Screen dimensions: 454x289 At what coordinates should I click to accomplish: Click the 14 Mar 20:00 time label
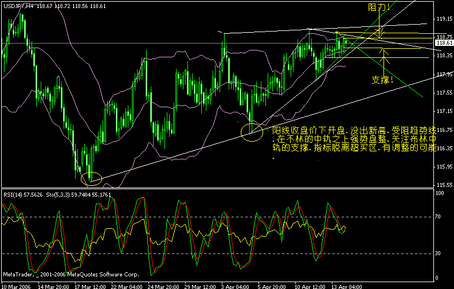(53, 286)
